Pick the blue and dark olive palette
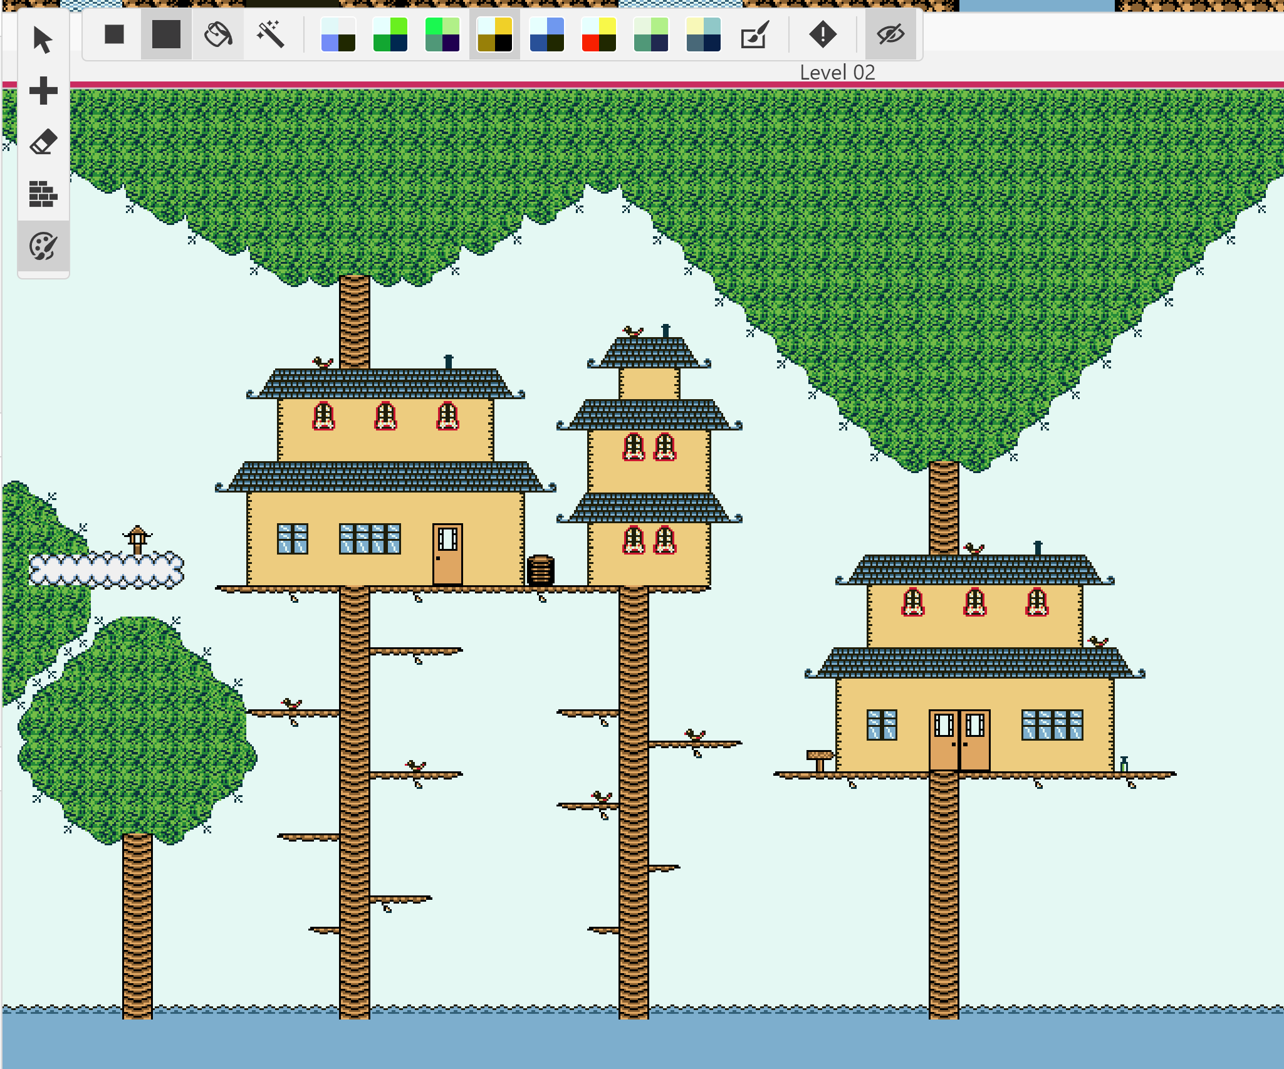 click(x=546, y=34)
